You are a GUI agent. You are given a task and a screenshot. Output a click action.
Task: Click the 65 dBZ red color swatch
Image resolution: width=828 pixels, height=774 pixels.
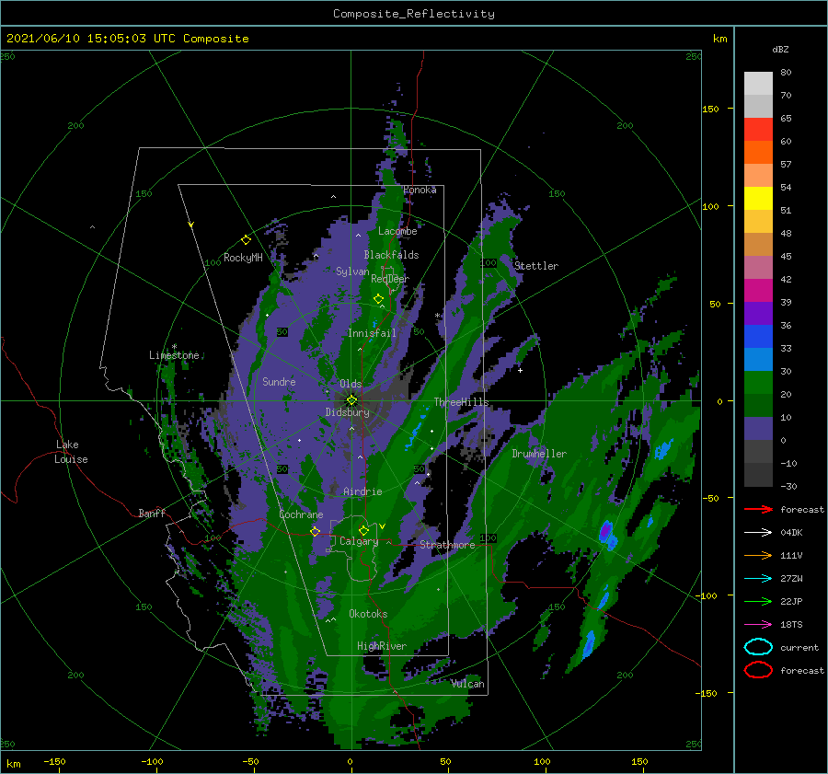[x=758, y=130]
